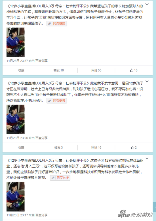The image size is (156, 221).
Task: View second post's image thumbnail
Action: click(16, 120)
